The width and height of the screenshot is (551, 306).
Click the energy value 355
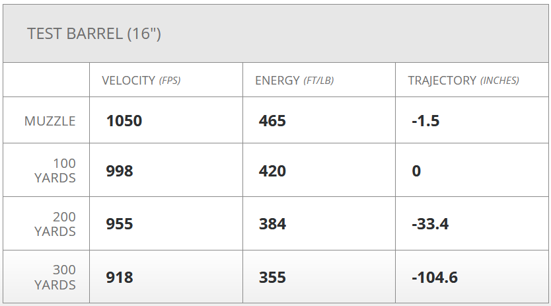tap(272, 278)
